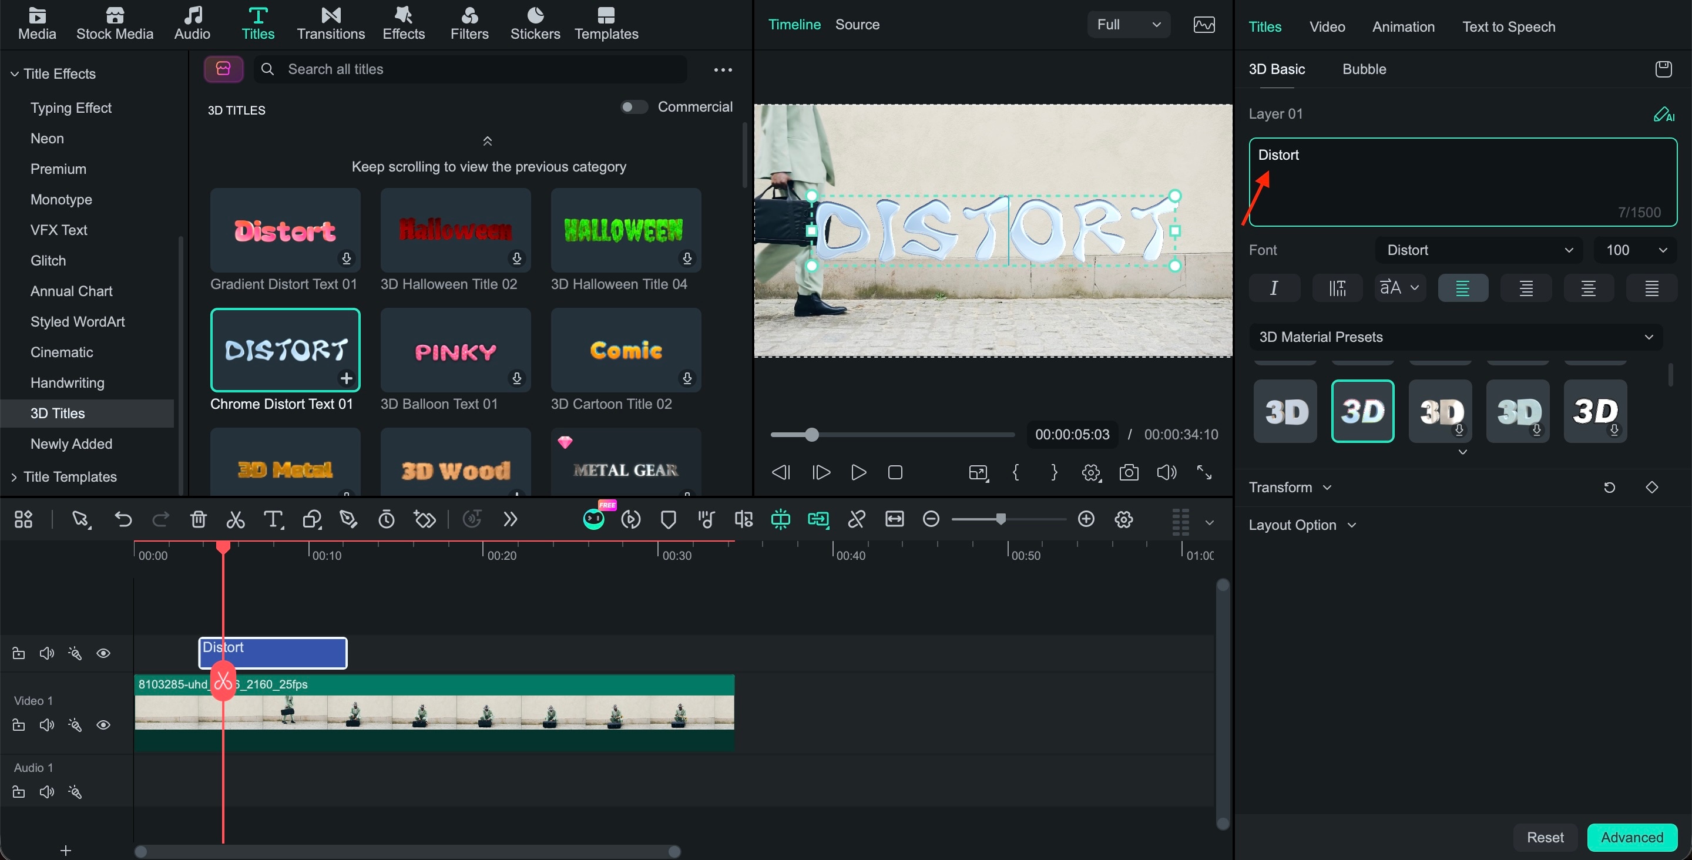Click the italic text style button
1692x860 pixels.
(x=1274, y=288)
